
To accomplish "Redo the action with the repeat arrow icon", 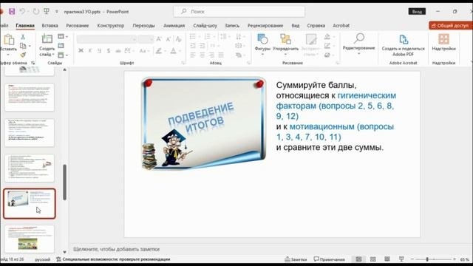I will (x=36, y=12).
